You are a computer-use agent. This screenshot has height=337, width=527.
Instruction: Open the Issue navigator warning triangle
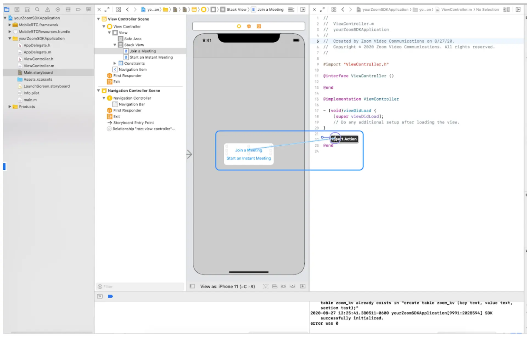[47, 9]
